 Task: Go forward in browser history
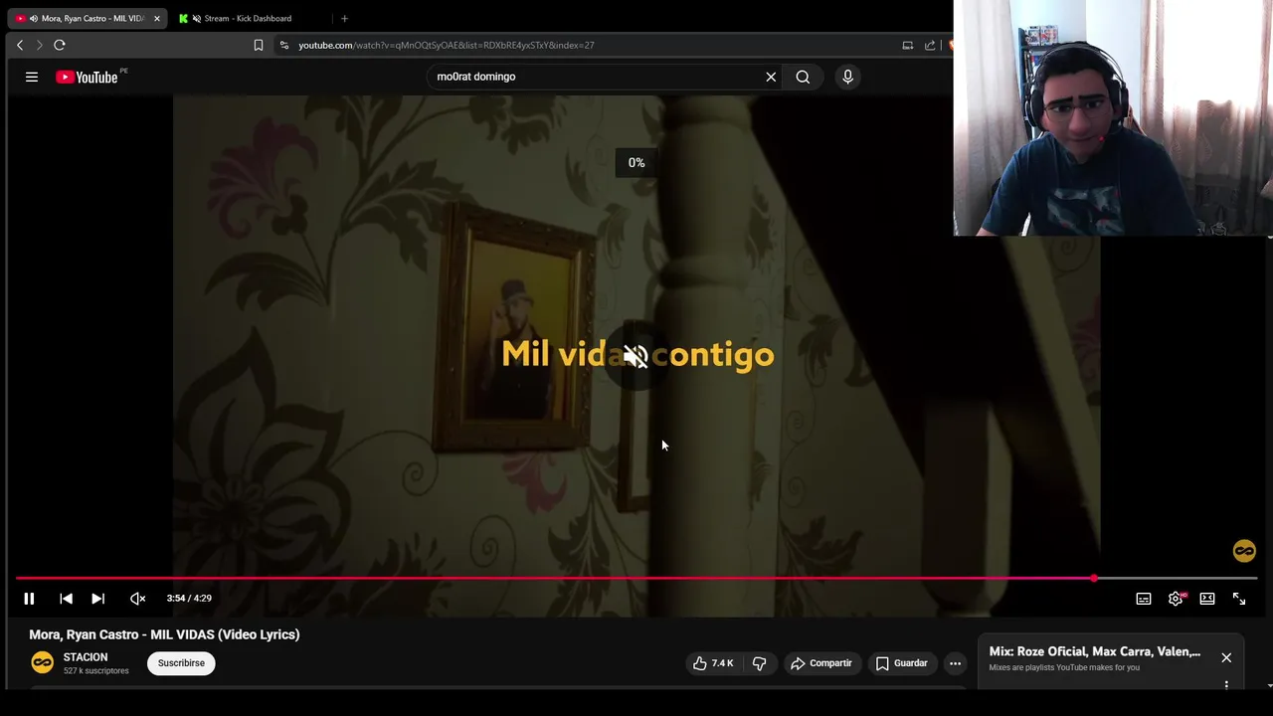[39, 45]
